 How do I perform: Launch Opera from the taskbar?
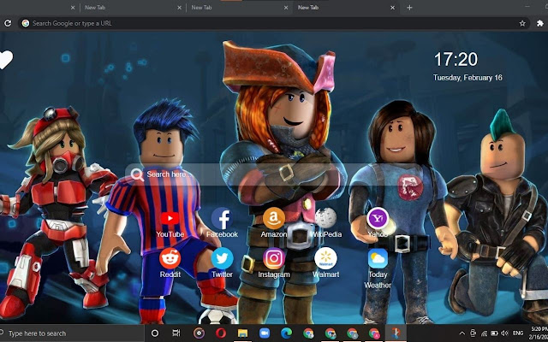[x=221, y=333]
